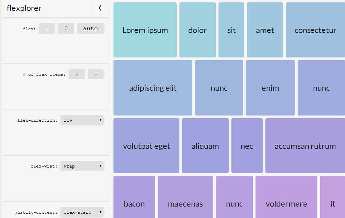This screenshot has width=345, height=218.
Task: Click the "enim" flex box
Action: pyautogui.click(x=270, y=88)
